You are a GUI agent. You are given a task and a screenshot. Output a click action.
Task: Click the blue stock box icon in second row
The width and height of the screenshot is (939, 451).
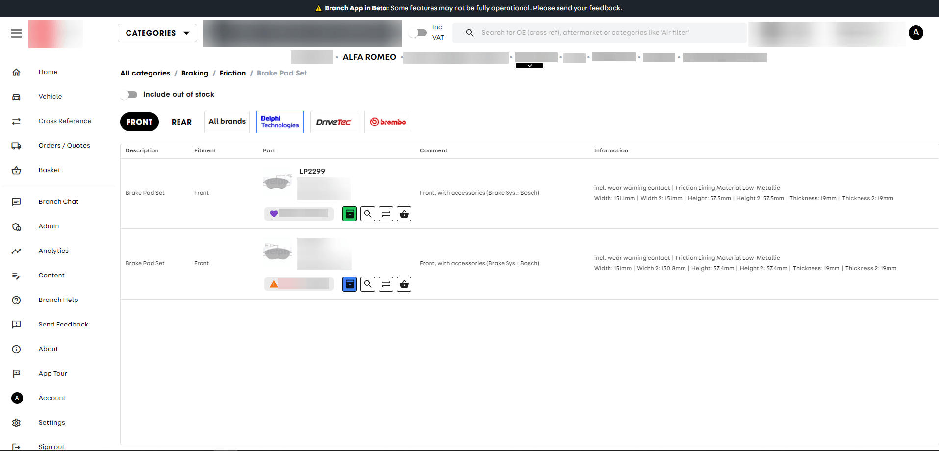coord(350,284)
